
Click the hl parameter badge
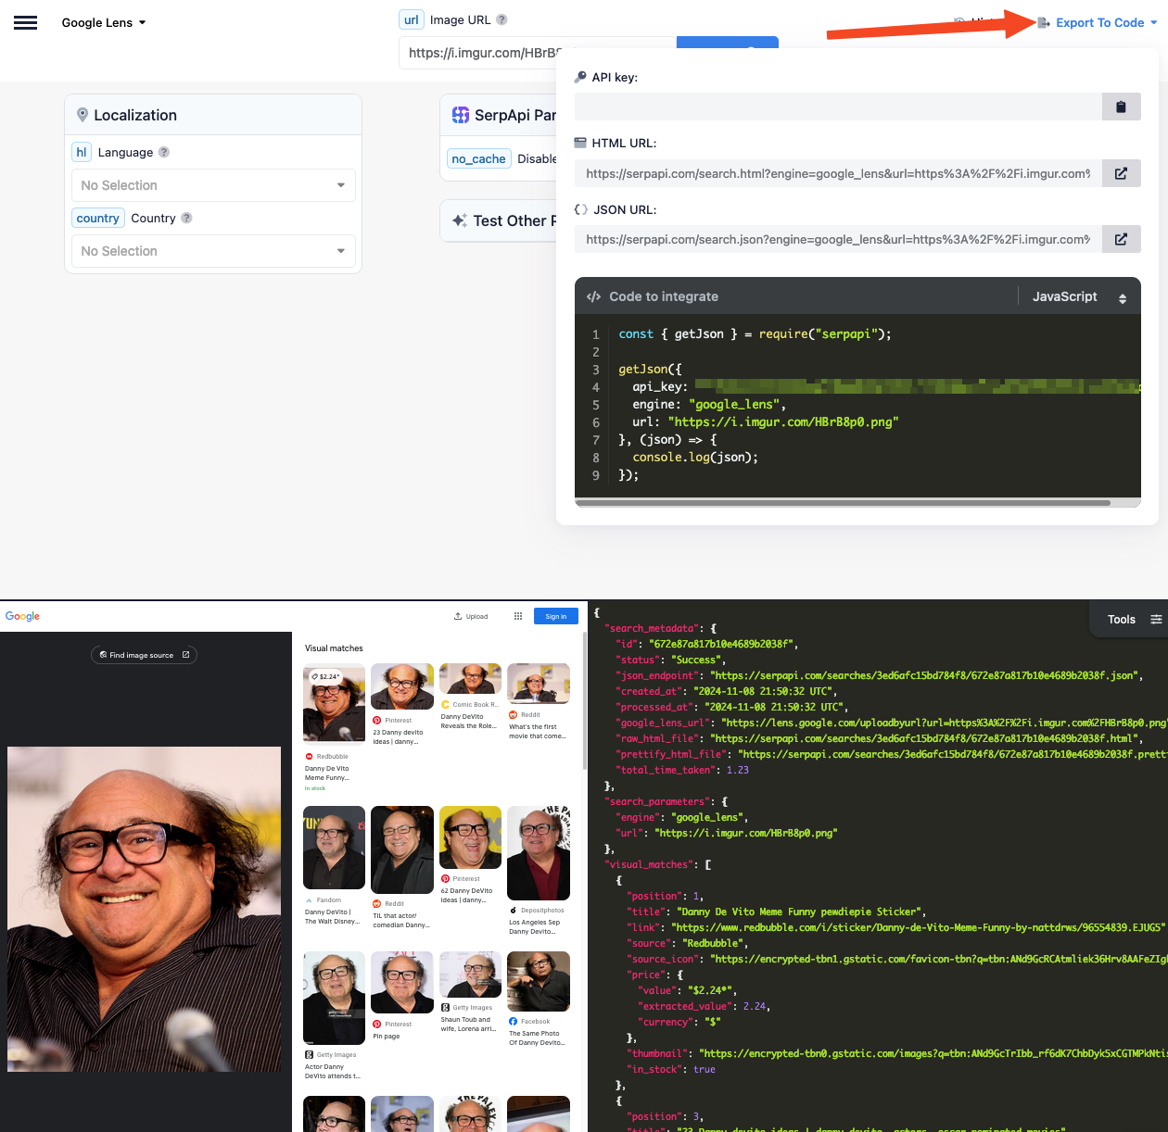click(82, 153)
